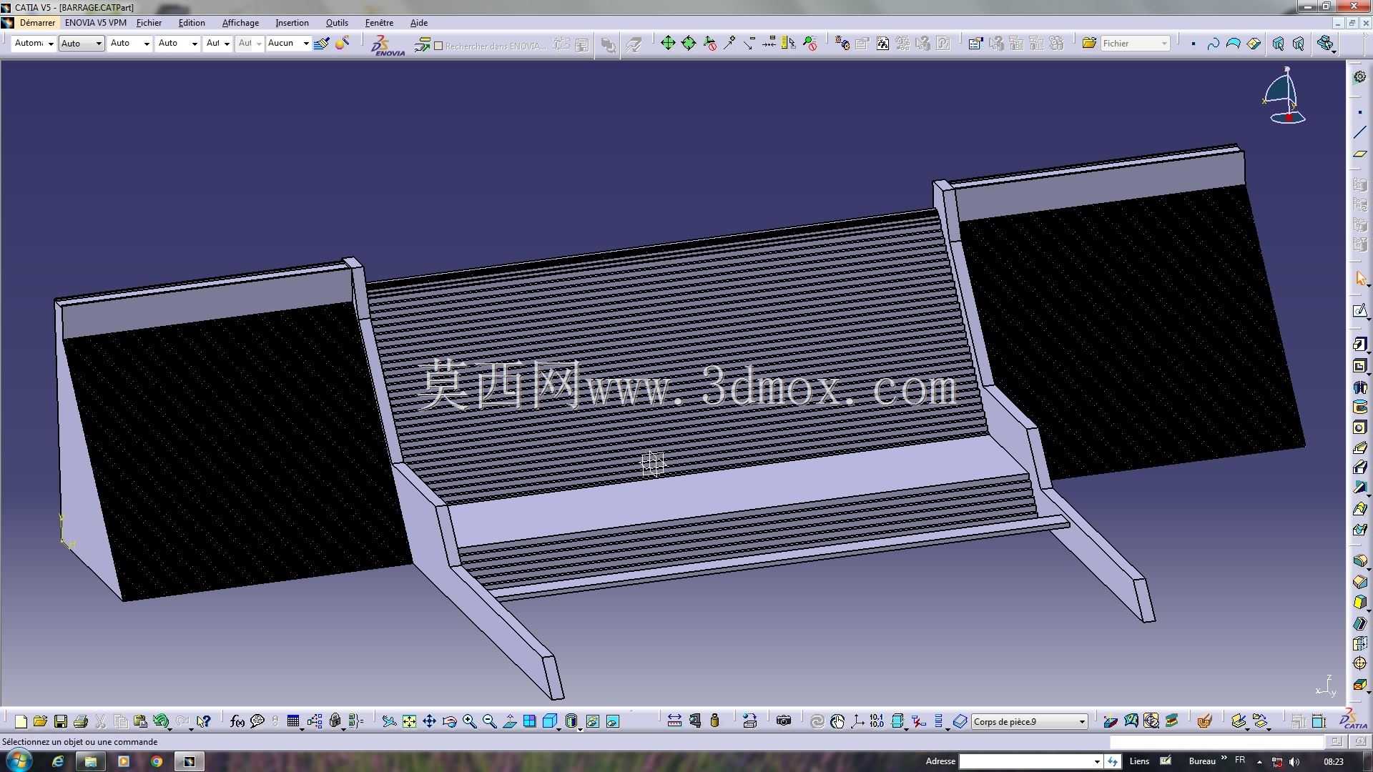
Task: Open the Automatic color dropdown
Action: coord(33,43)
